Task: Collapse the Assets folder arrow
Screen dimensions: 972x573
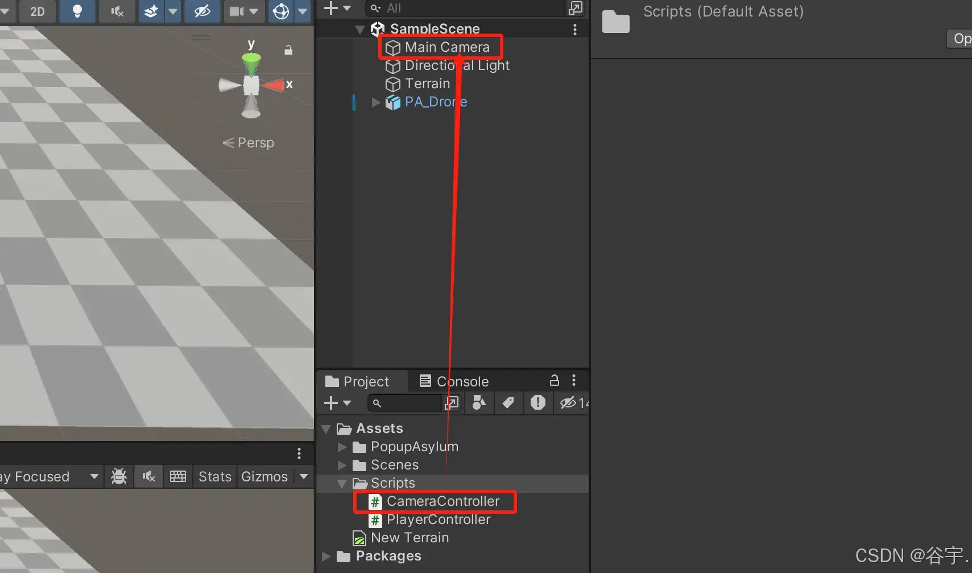Action: (x=326, y=428)
